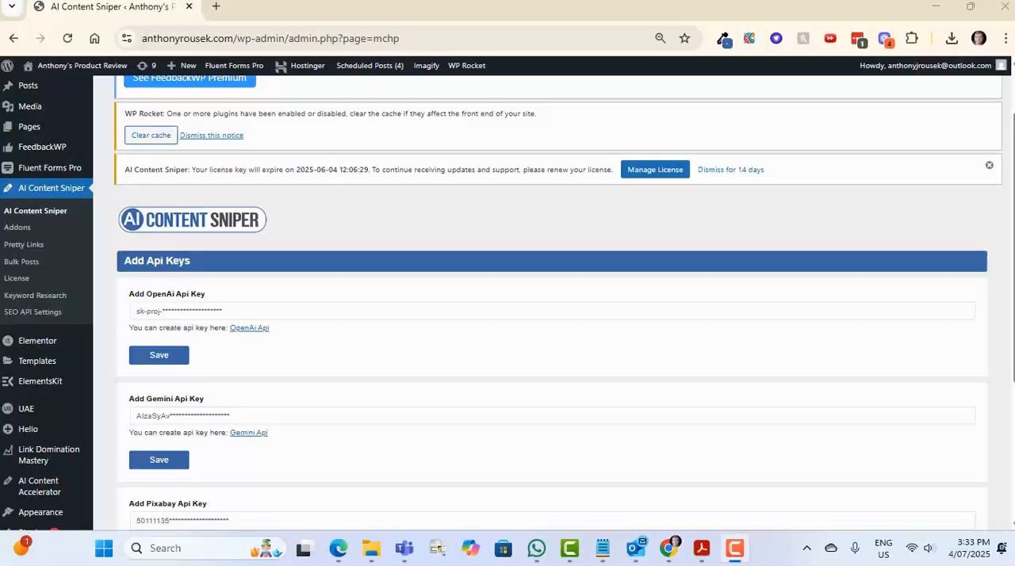Open the + New admin bar menu
Screen dimensions: 1015x566
point(182,66)
